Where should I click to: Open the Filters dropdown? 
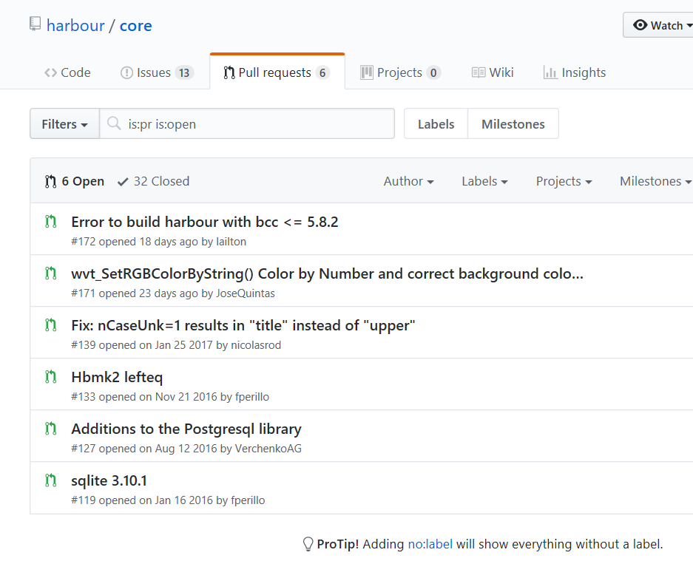(64, 124)
